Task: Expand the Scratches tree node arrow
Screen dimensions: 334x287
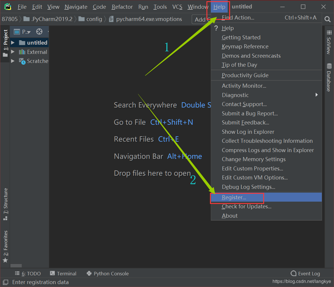Action: click(13, 61)
